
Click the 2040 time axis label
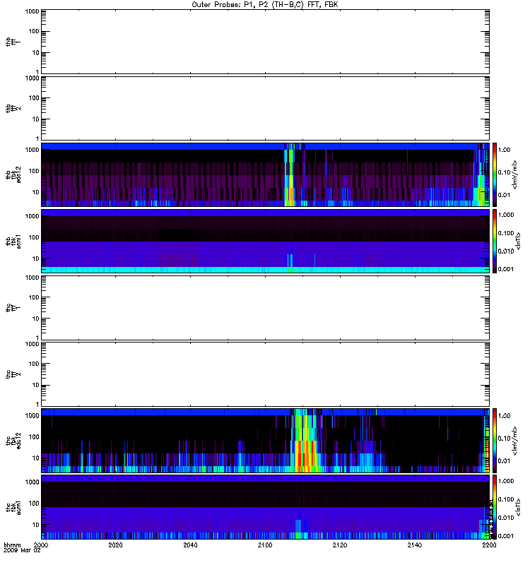pos(190,545)
